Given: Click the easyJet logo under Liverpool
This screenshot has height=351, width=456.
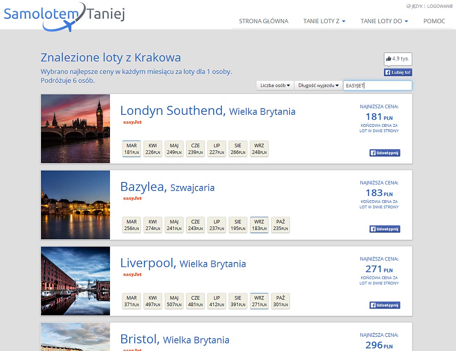Looking at the screenshot, I should coord(132,274).
